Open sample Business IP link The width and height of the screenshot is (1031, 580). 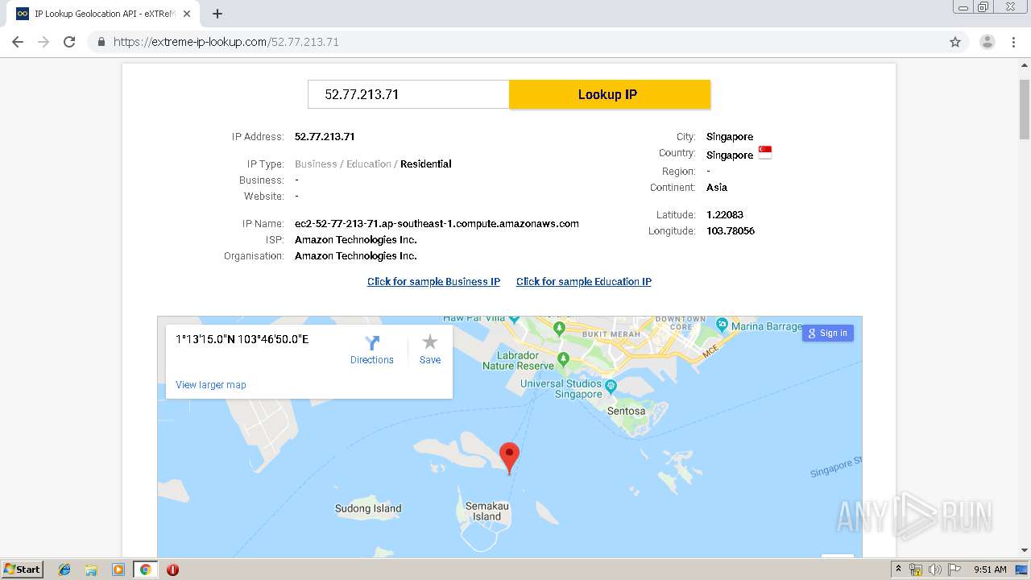point(433,281)
